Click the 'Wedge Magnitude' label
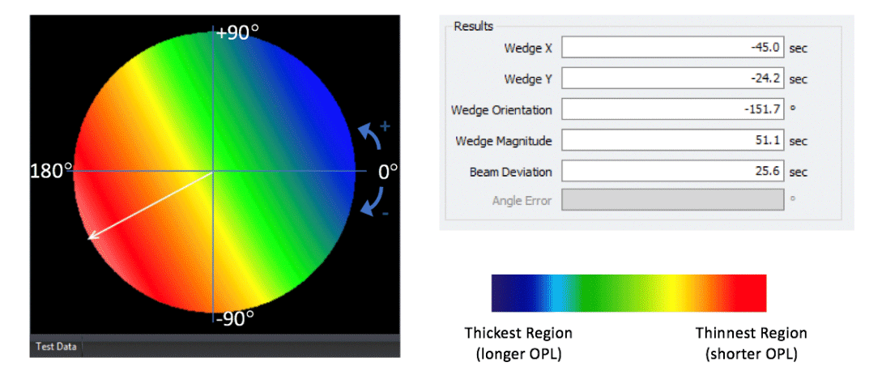Screen dimensions: 882x392 coord(504,141)
